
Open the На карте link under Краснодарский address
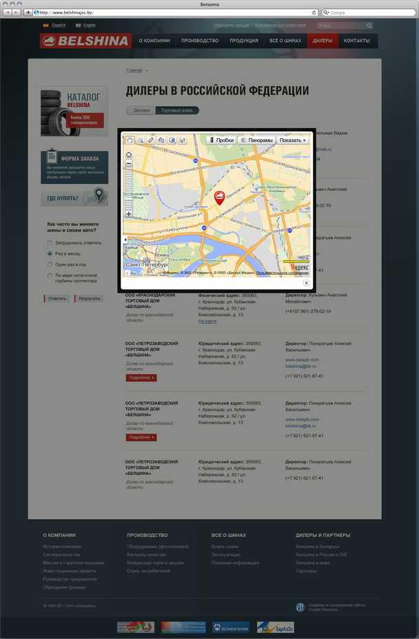tap(207, 321)
